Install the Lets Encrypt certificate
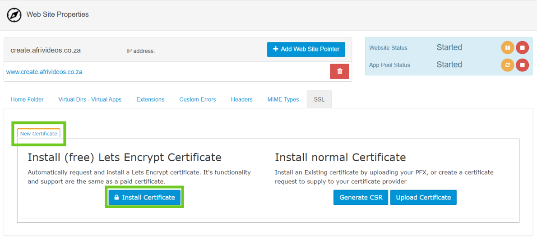537x237 pixels. click(x=144, y=197)
